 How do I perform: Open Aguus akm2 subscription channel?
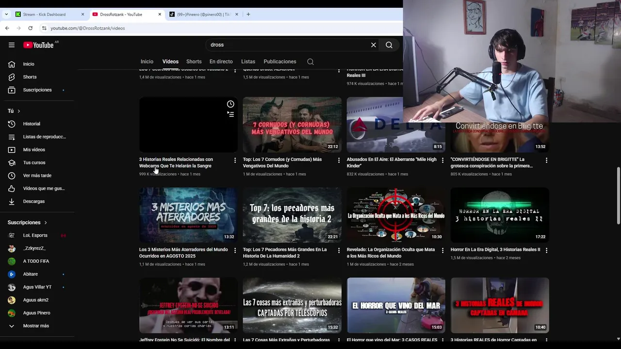[37, 300]
